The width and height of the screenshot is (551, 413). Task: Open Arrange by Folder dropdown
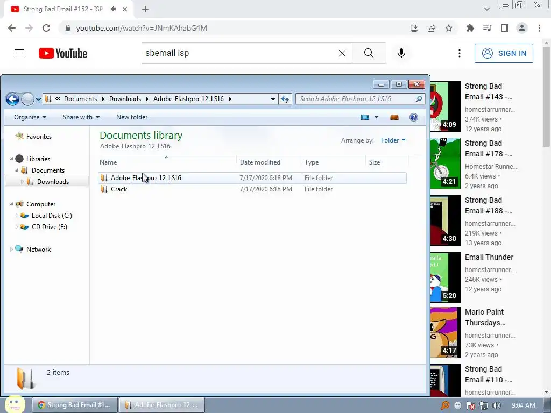coord(393,140)
